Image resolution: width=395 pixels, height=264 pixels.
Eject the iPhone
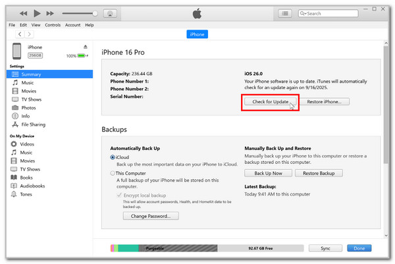pos(86,47)
